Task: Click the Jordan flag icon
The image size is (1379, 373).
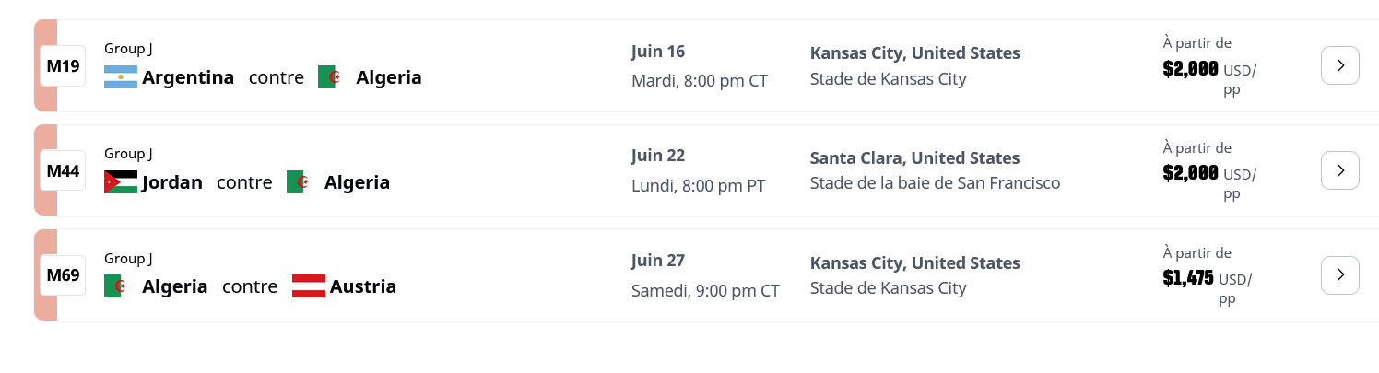Action: click(121, 182)
